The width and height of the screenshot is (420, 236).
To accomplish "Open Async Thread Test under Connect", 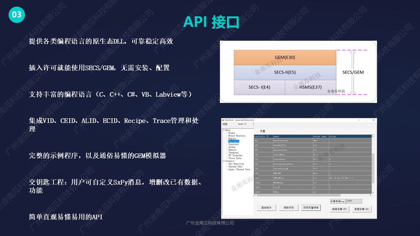I will [x=239, y=169].
